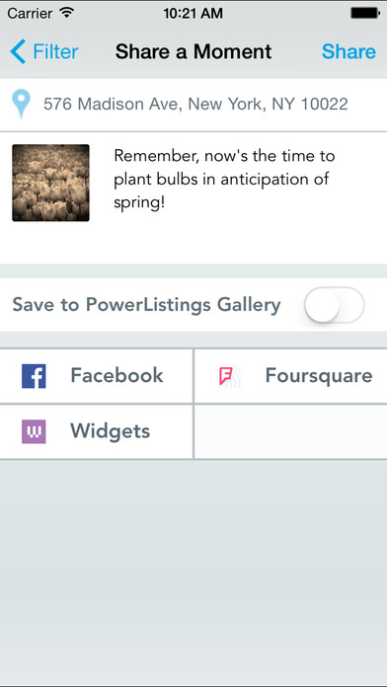387x687 pixels.
Task: Select the Foursquare logo icon
Action: pyautogui.click(x=227, y=376)
